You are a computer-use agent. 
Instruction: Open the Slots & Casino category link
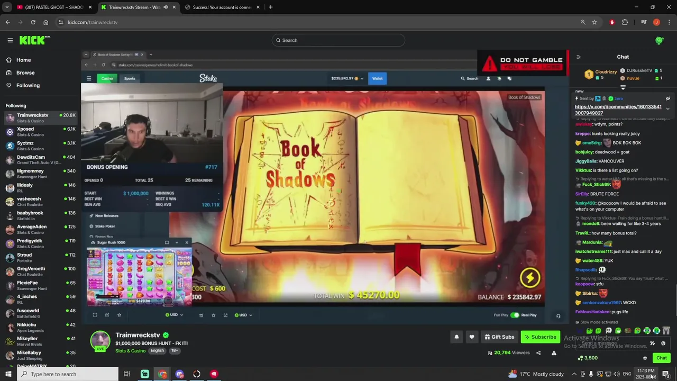[x=130, y=351]
